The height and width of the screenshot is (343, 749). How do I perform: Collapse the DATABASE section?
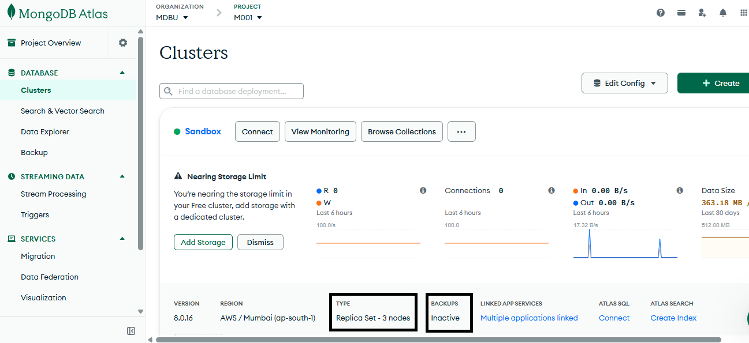122,73
